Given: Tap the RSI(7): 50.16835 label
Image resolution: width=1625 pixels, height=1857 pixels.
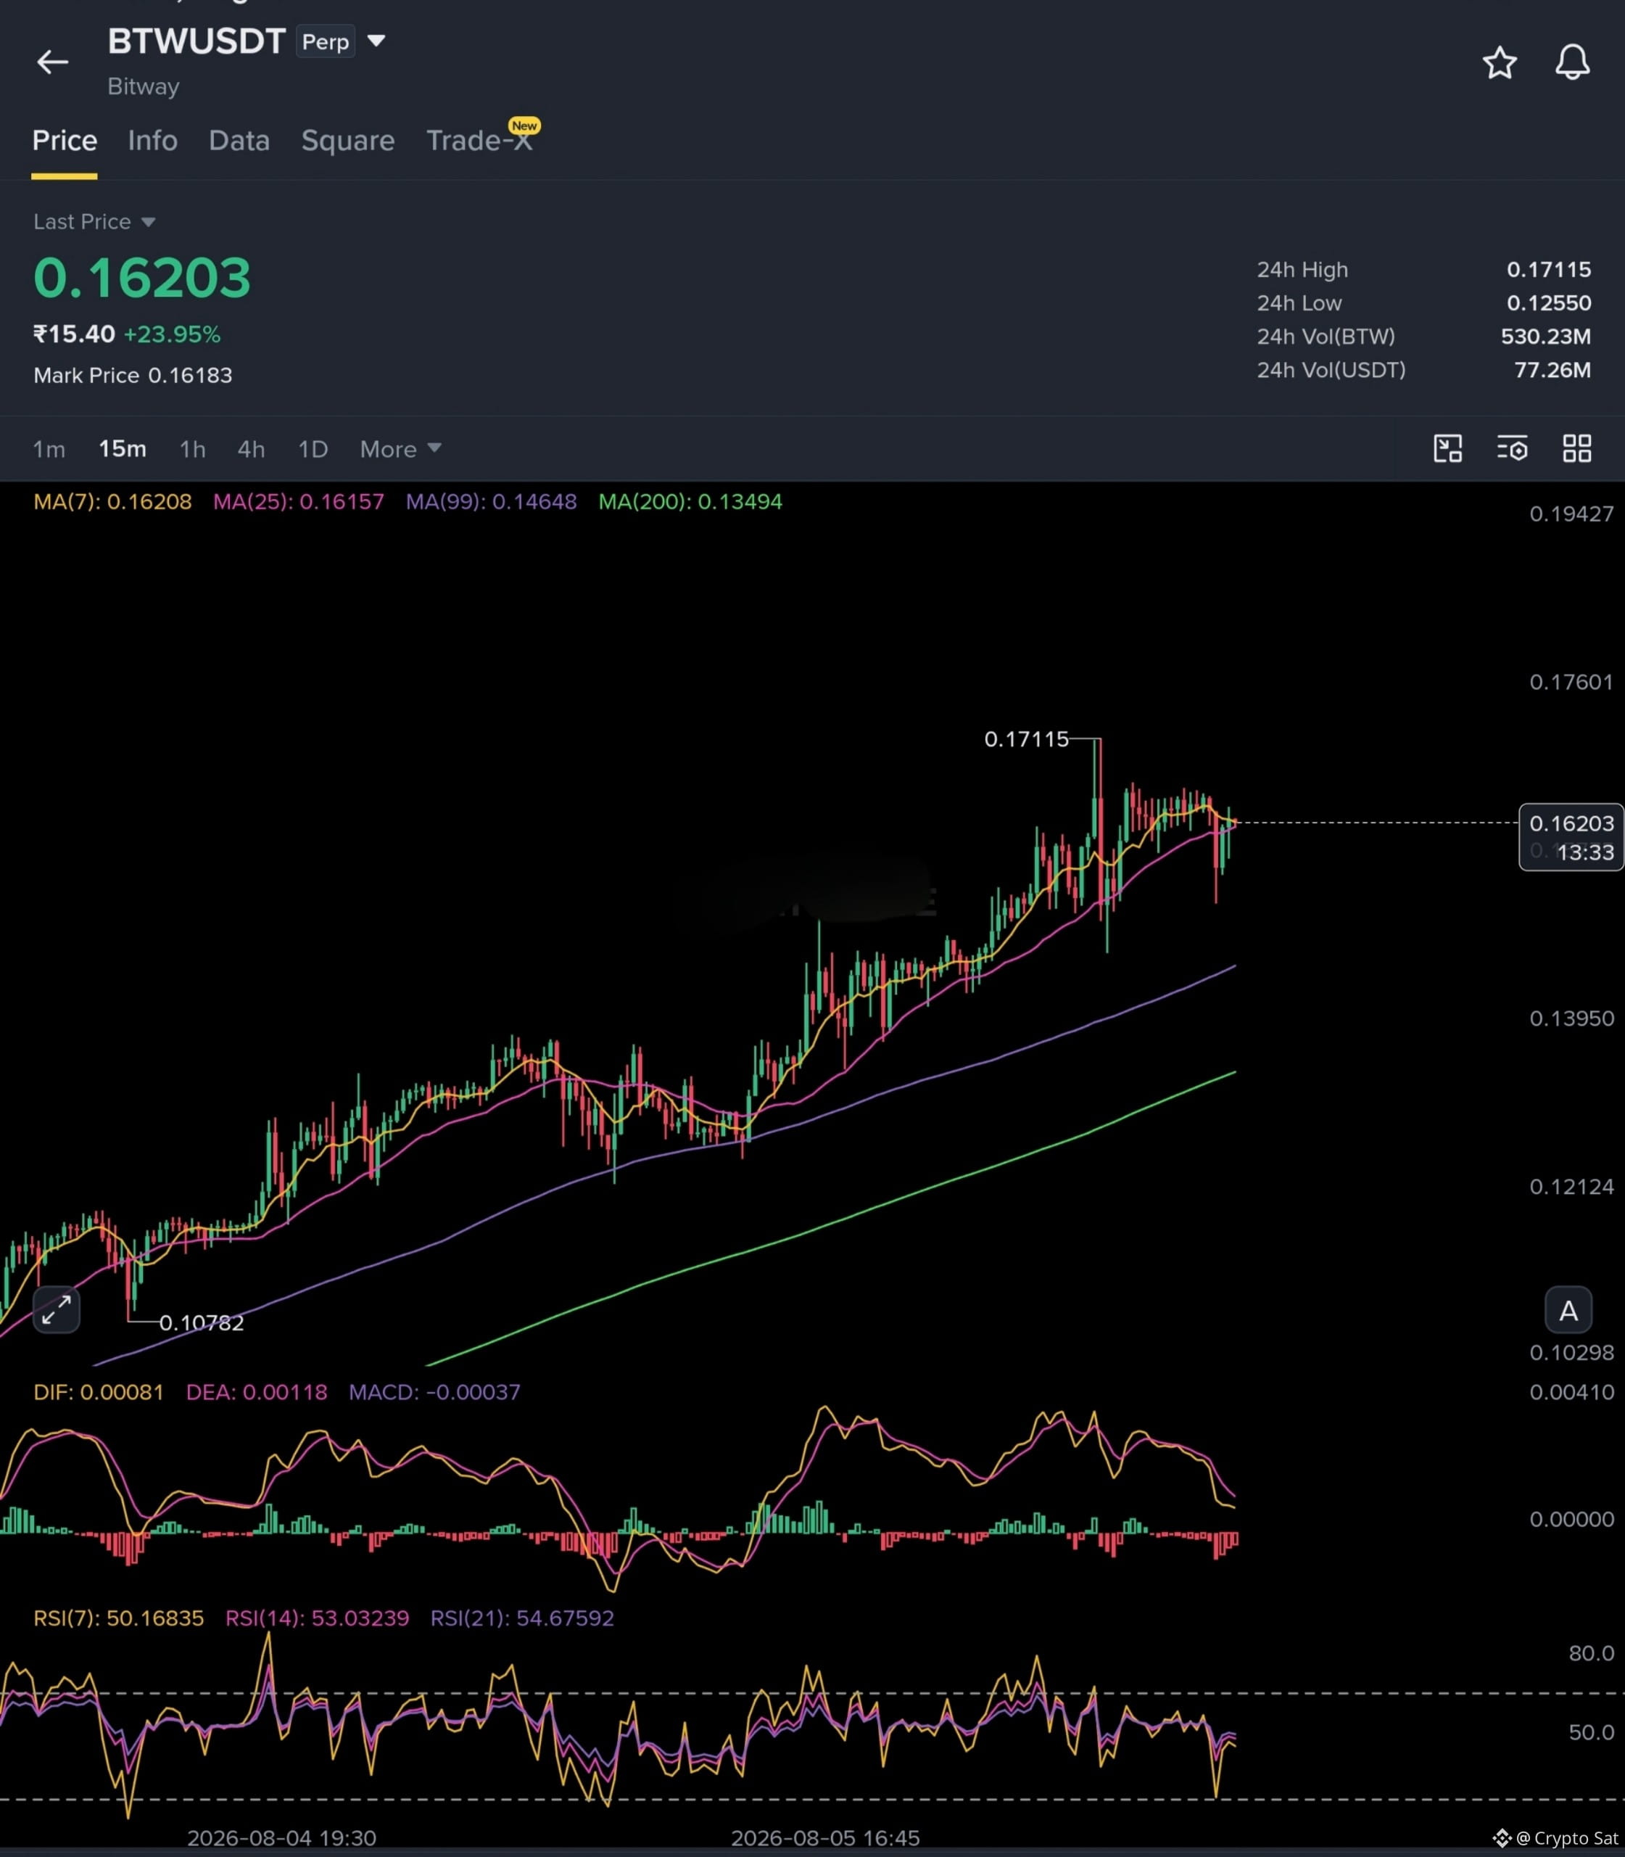Looking at the screenshot, I should pyautogui.click(x=119, y=1618).
